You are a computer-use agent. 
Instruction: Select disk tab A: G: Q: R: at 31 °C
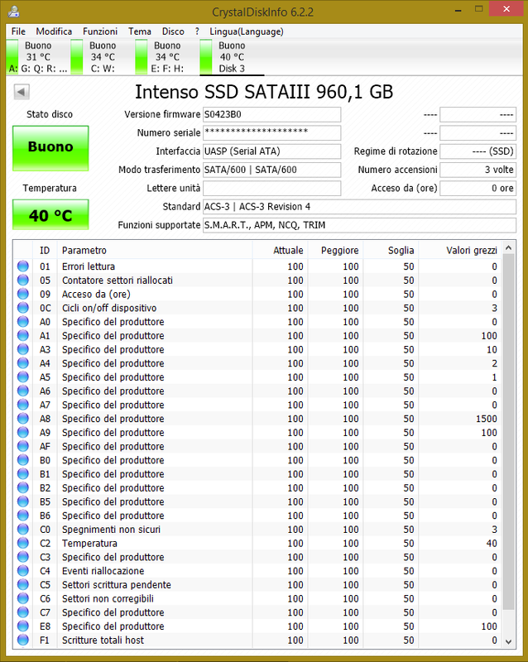[x=38, y=57]
